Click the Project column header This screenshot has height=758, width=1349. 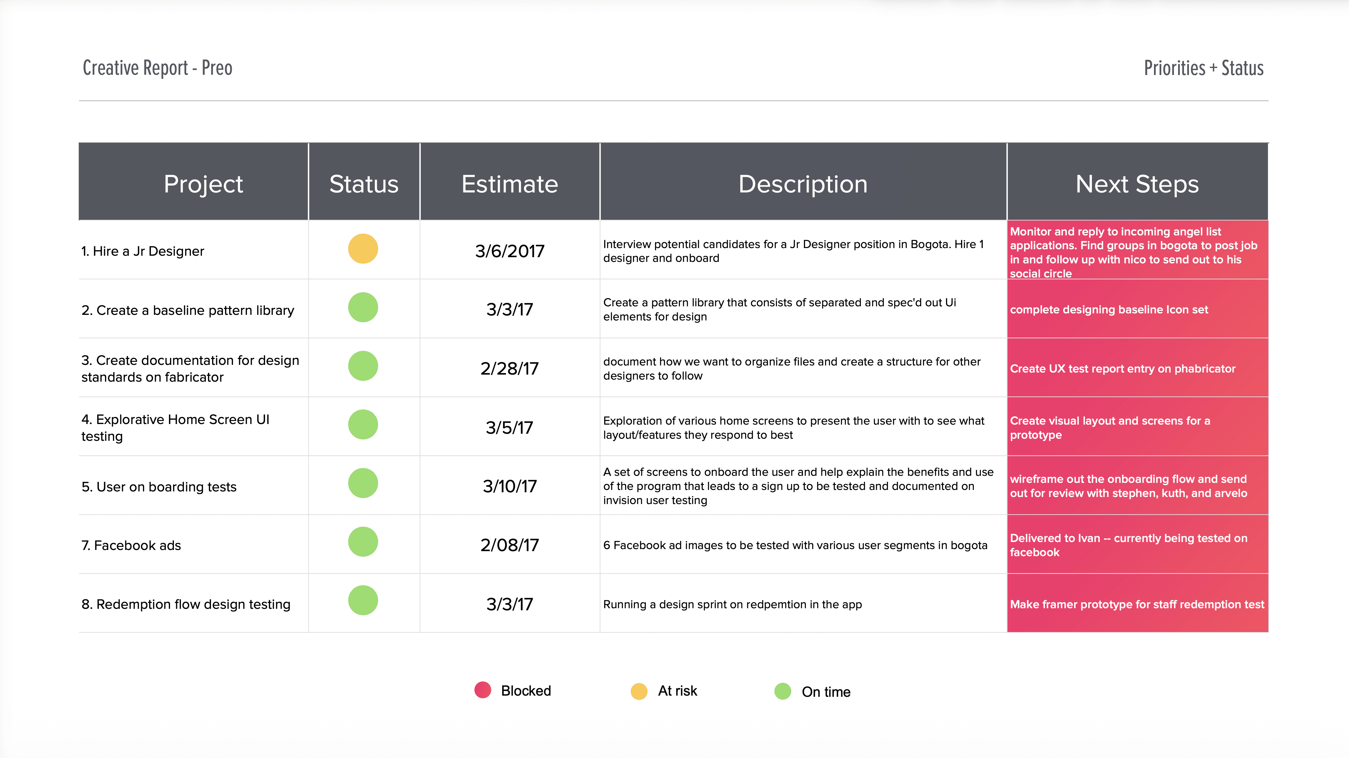(203, 184)
